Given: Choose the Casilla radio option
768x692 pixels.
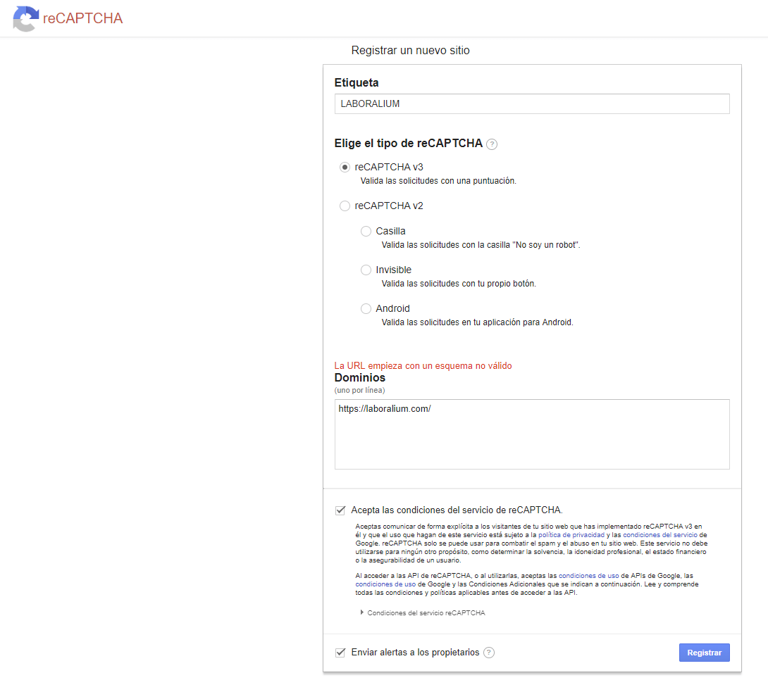Looking at the screenshot, I should pyautogui.click(x=366, y=232).
